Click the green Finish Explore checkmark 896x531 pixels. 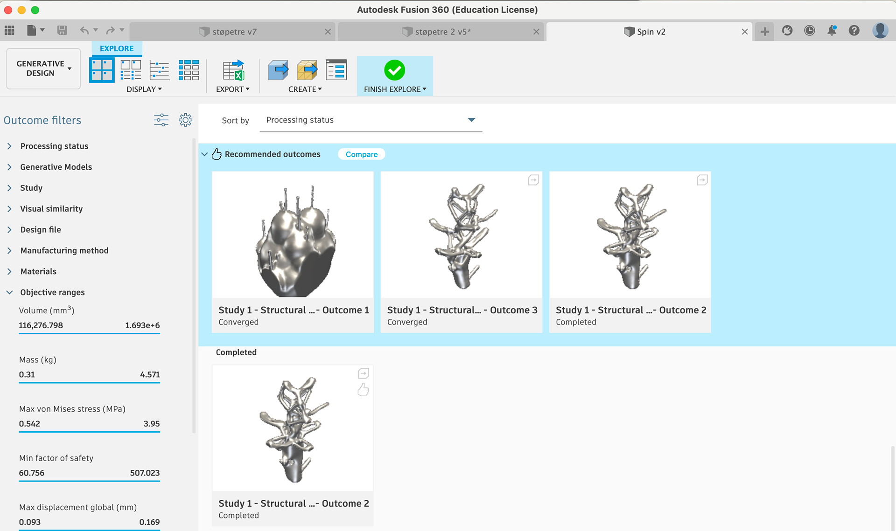click(394, 70)
